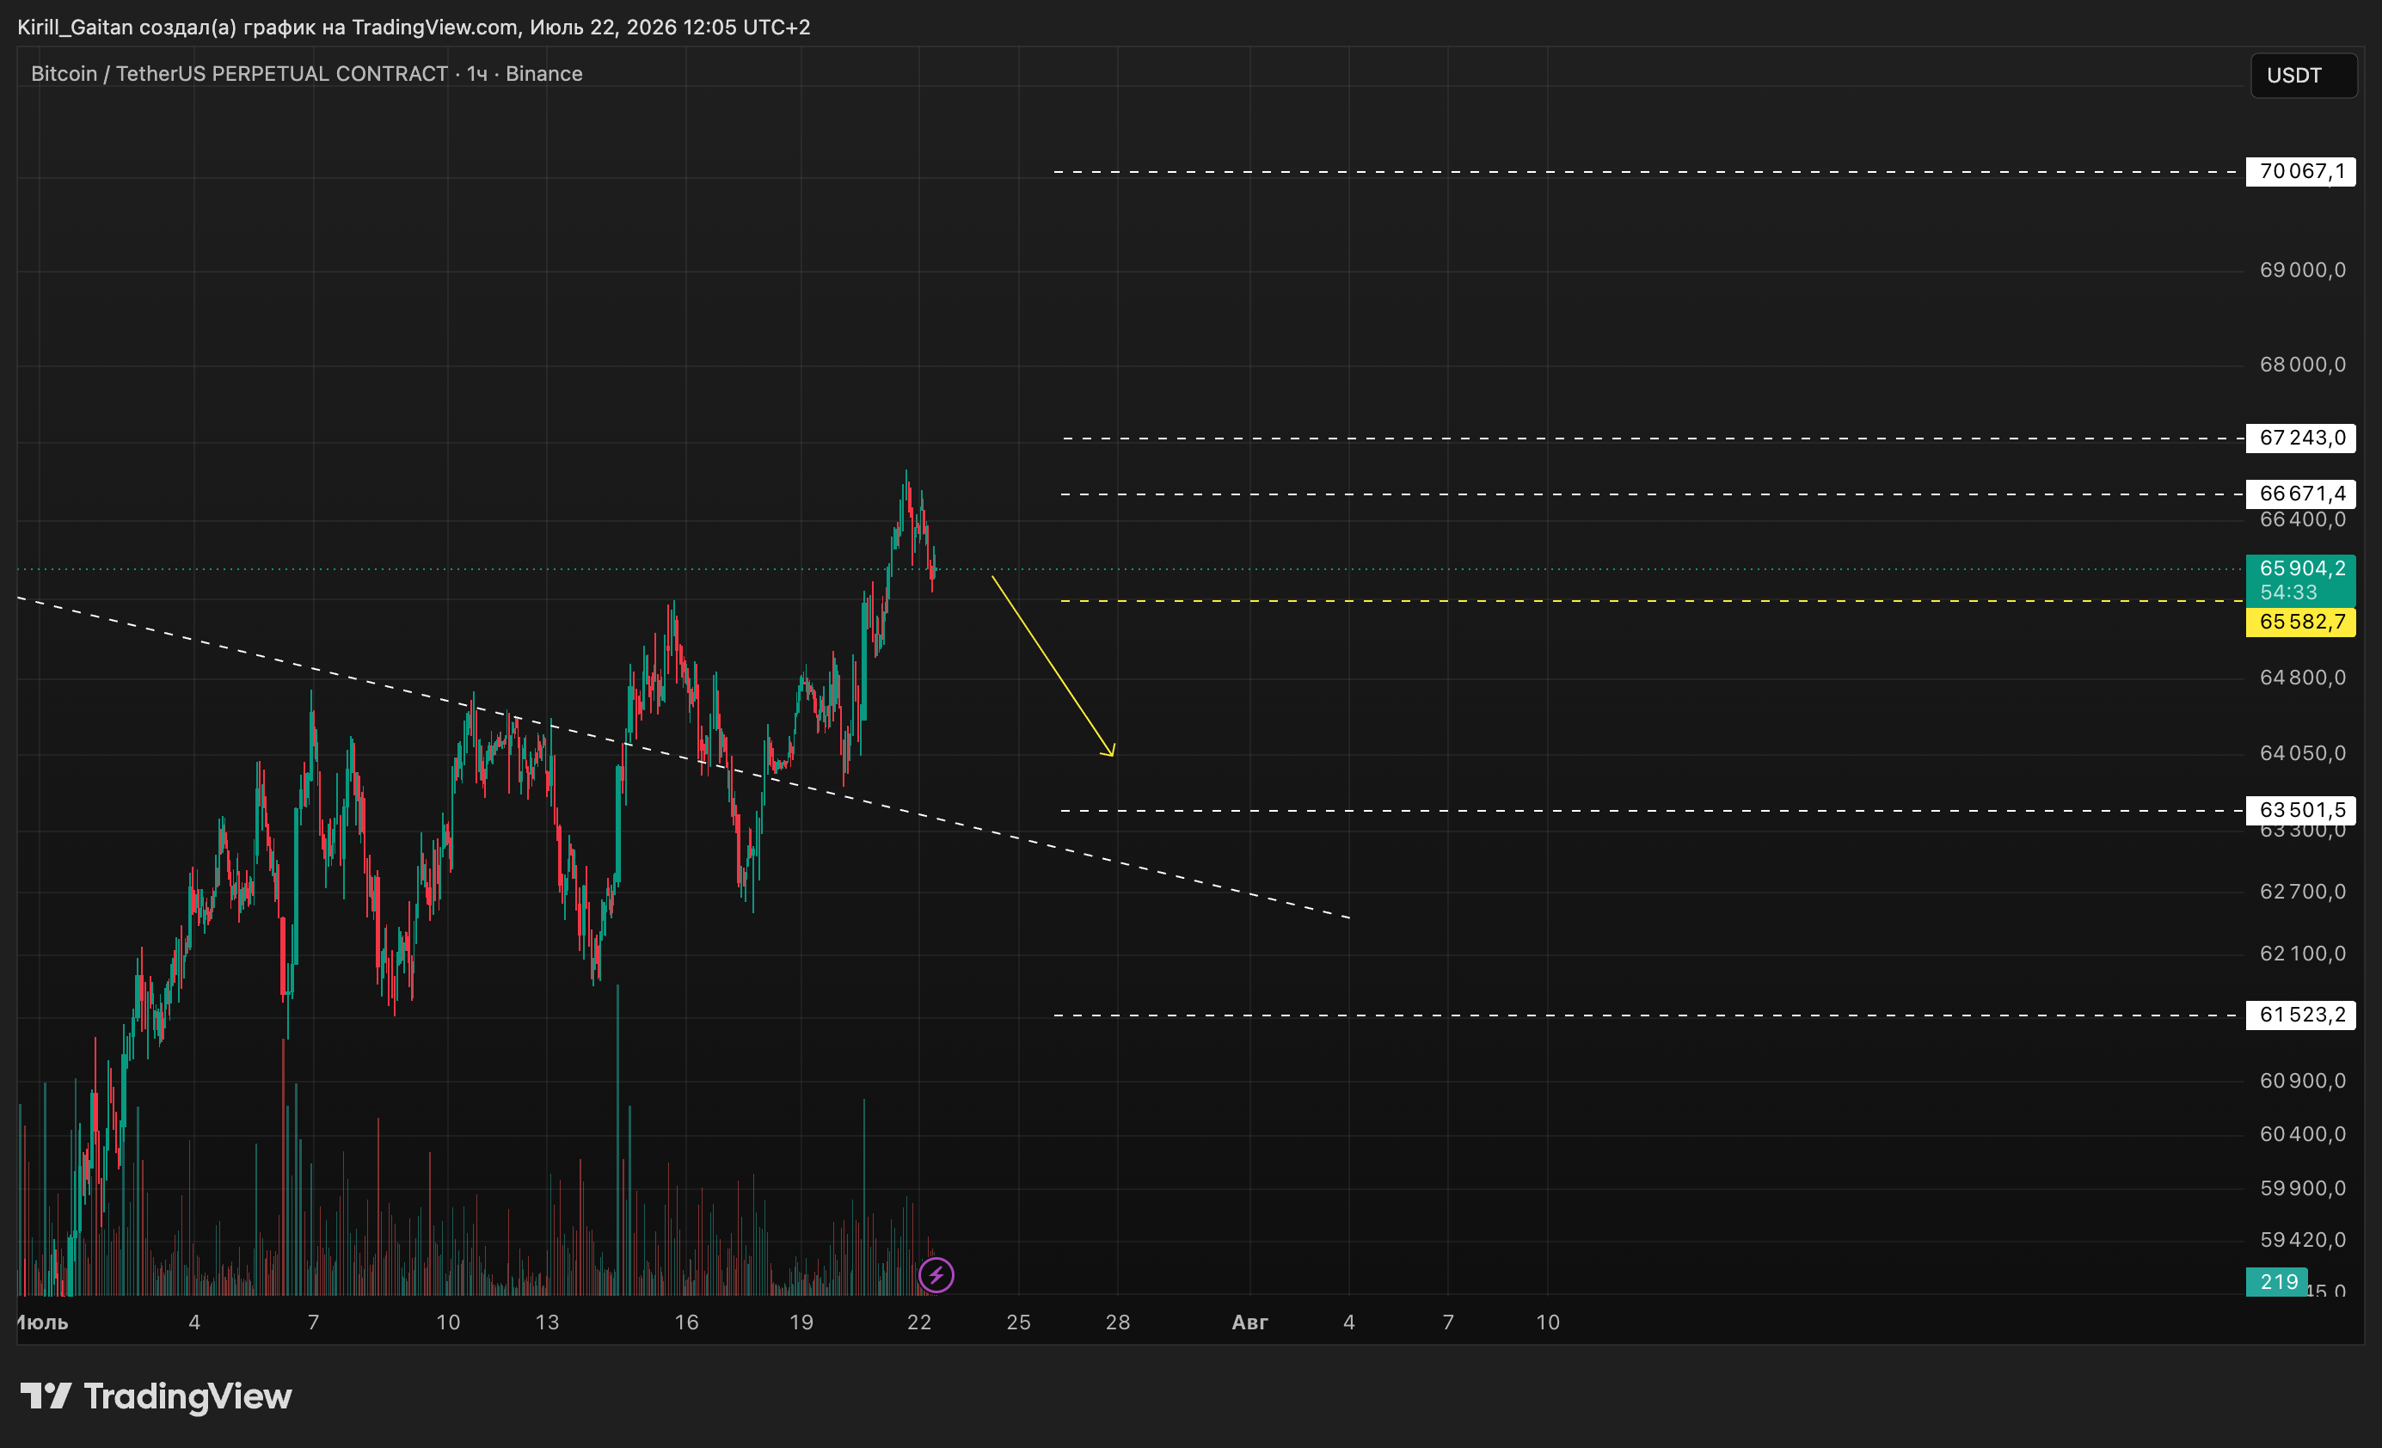Click the 66 671,4 price level label
This screenshot has width=2382, height=1448.
coord(2301,494)
